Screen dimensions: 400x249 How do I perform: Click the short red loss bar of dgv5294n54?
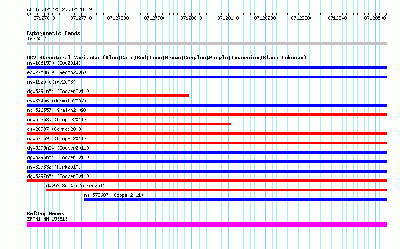pos(108,96)
